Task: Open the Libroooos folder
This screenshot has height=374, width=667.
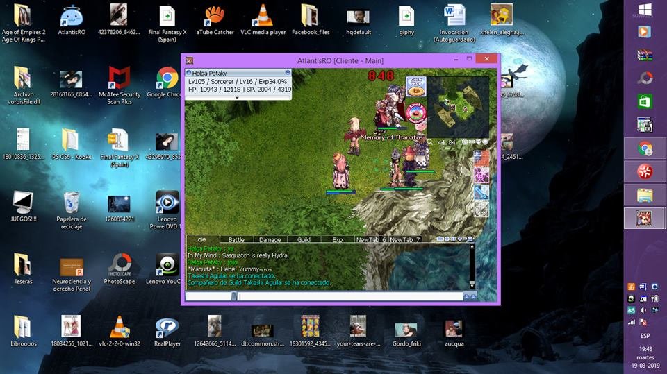Action: pyautogui.click(x=24, y=332)
